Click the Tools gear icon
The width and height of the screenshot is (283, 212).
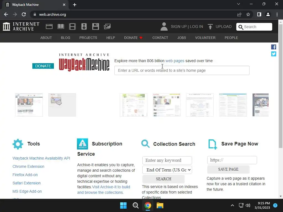18,144
